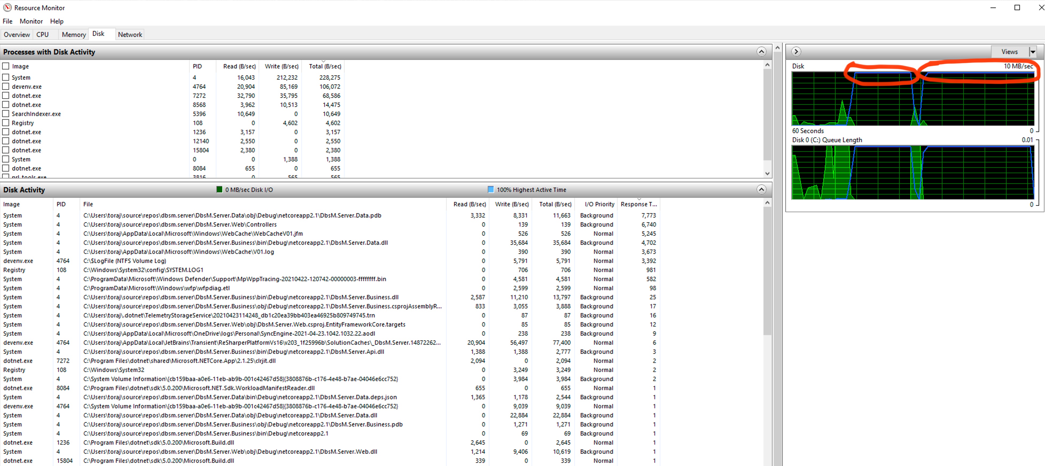The width and height of the screenshot is (1045, 466).
Task: Open the File menu
Action: click(x=7, y=21)
